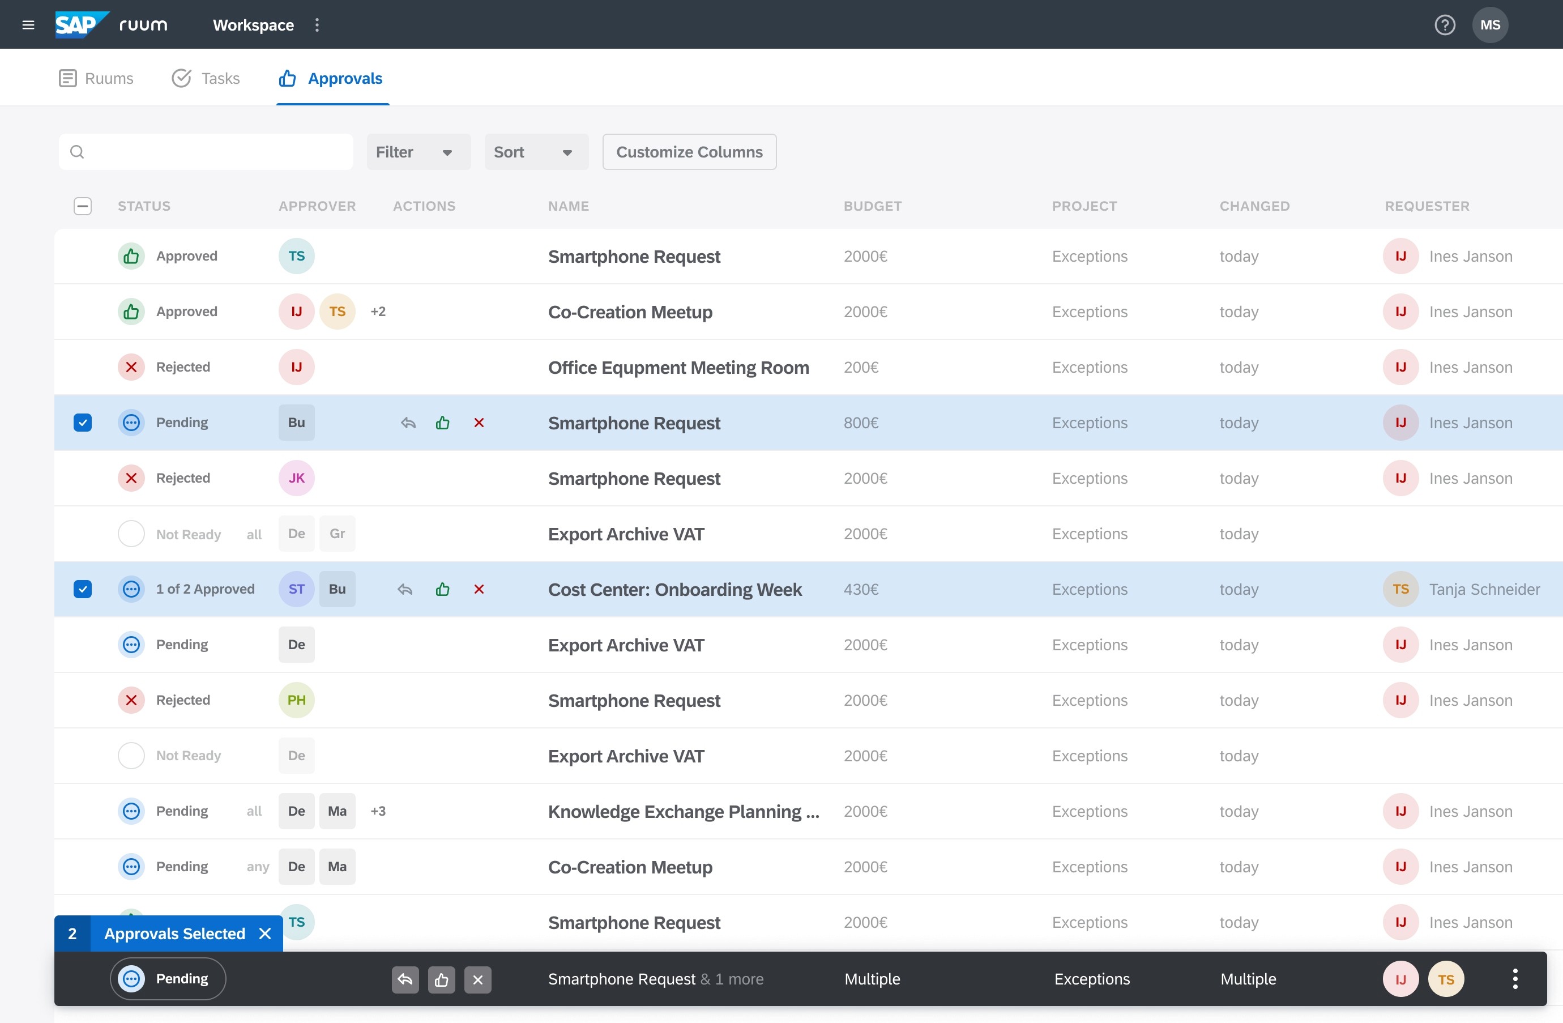Toggle the select-all header checkbox
Image resolution: width=1563 pixels, height=1023 pixels.
[83, 206]
